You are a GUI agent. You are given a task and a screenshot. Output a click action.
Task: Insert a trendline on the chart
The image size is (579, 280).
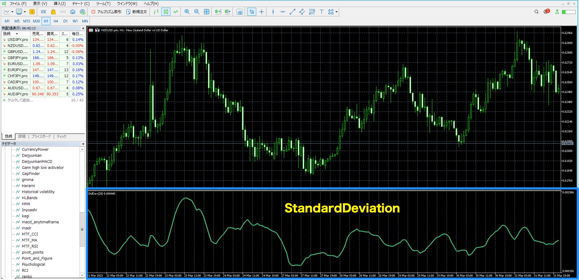pyautogui.click(x=292, y=12)
